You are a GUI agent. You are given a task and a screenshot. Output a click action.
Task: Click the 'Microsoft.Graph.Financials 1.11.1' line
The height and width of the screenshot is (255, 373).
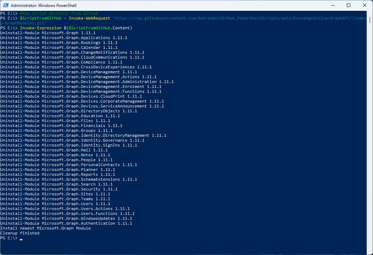coord(61,126)
